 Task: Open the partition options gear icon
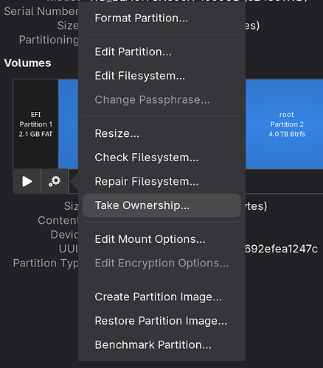(x=55, y=182)
